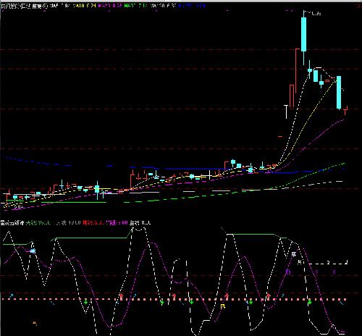The width and height of the screenshot is (362, 336).
Task: Open the sub-indicator title label
Action: coord(12,223)
